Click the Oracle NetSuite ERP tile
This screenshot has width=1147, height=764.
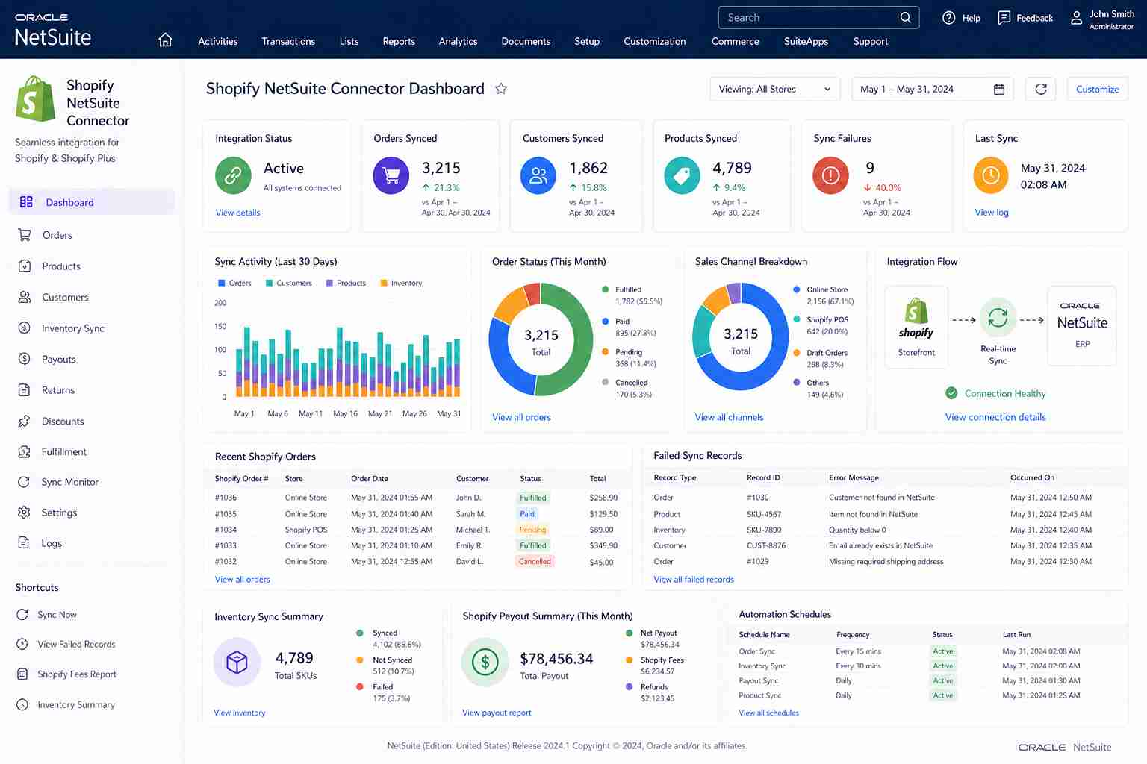click(x=1082, y=325)
